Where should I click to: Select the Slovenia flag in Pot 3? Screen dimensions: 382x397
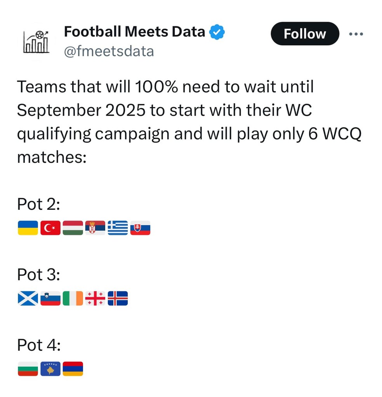coord(50,299)
